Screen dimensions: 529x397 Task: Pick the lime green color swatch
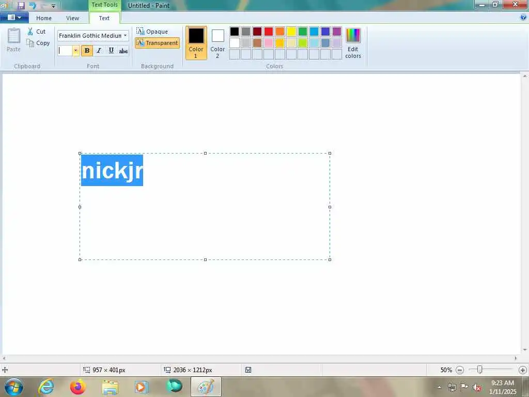(303, 43)
